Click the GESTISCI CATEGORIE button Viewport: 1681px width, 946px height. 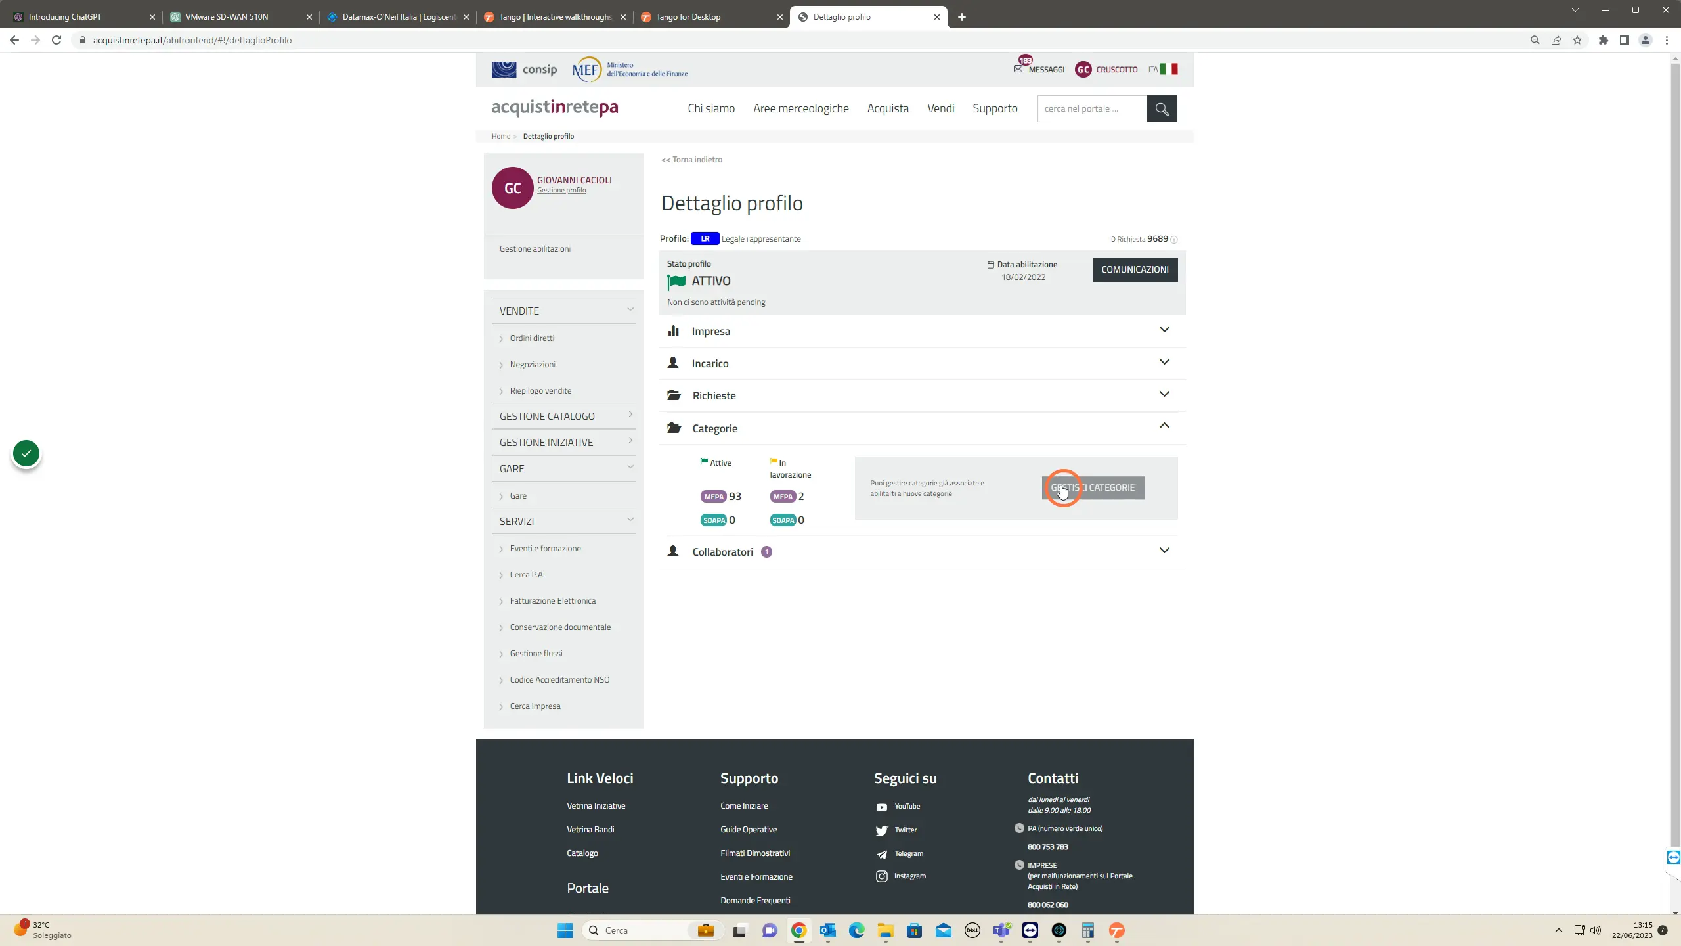pyautogui.click(x=1093, y=488)
